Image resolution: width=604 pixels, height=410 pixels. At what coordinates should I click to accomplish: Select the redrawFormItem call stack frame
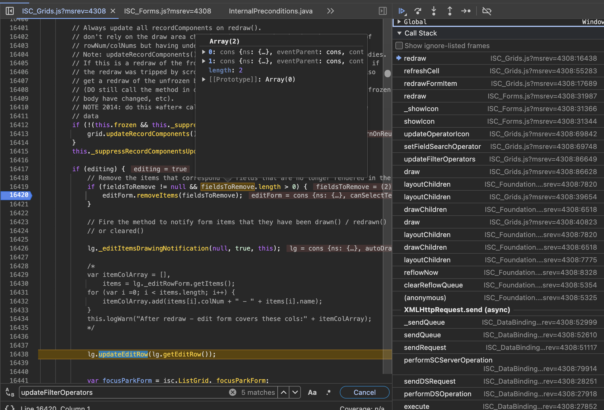click(499, 84)
